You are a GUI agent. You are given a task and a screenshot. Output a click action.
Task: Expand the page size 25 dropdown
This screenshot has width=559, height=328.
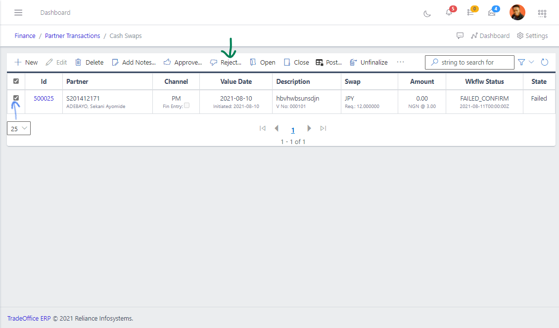click(19, 128)
